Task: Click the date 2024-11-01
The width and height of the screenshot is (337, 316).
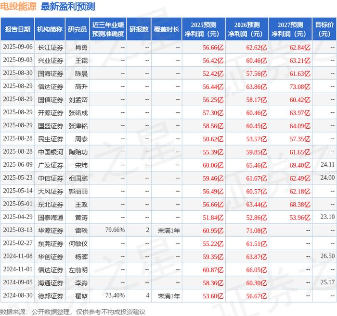Action: click(x=18, y=269)
